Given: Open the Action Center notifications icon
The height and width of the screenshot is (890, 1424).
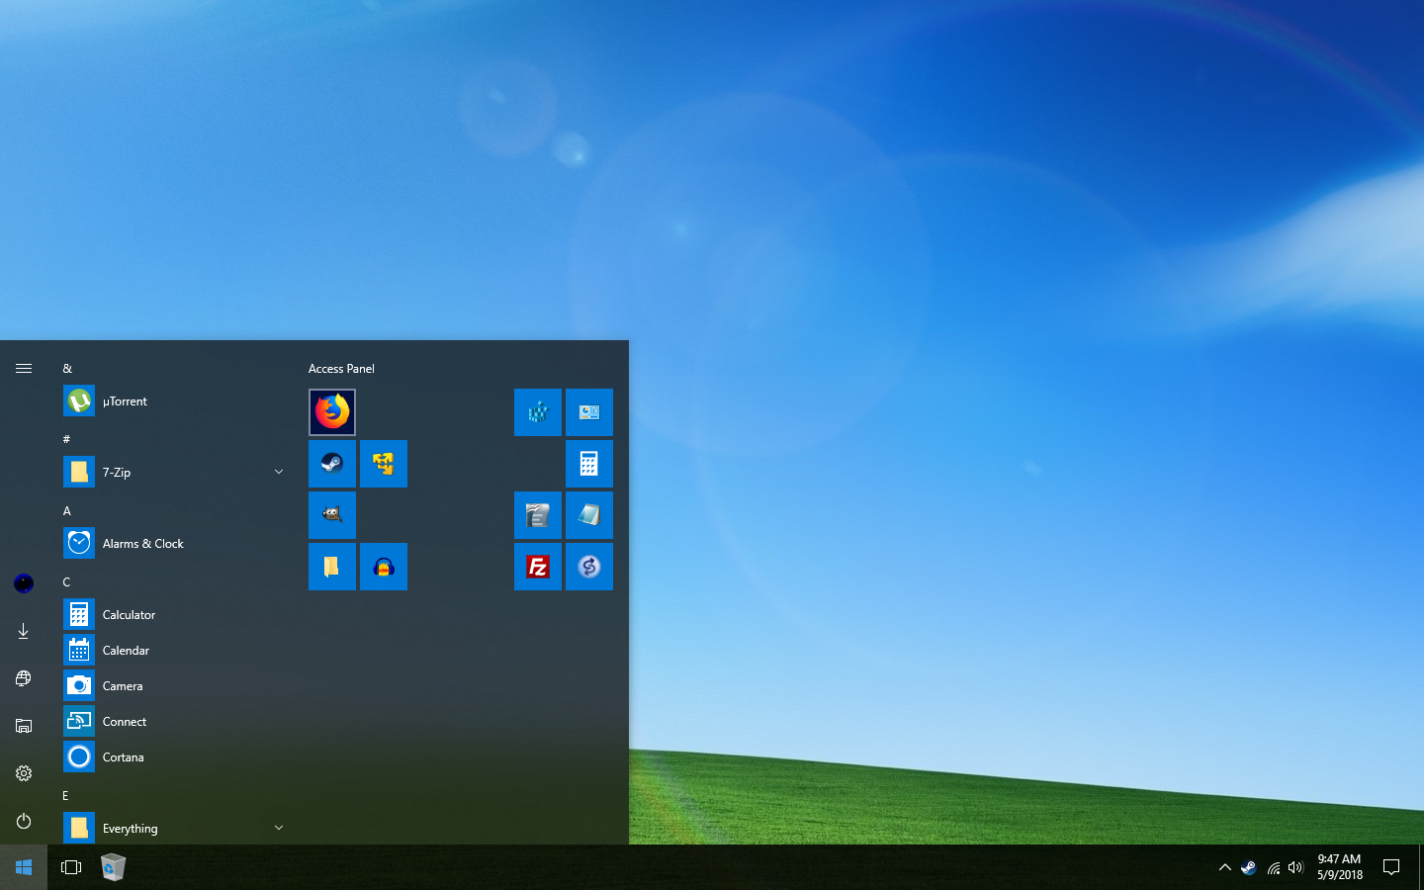Looking at the screenshot, I should click(x=1391, y=867).
